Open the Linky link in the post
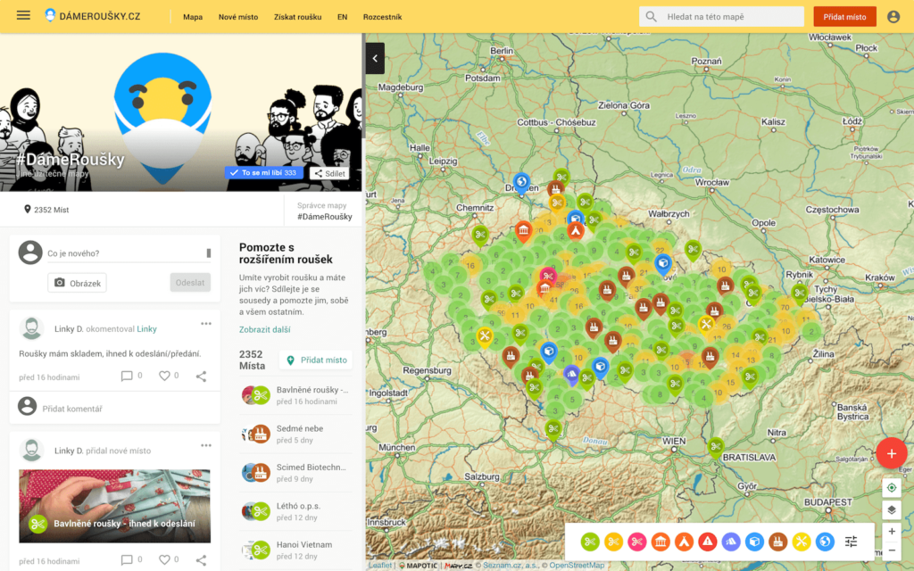The height and width of the screenshot is (571, 914). tap(147, 329)
